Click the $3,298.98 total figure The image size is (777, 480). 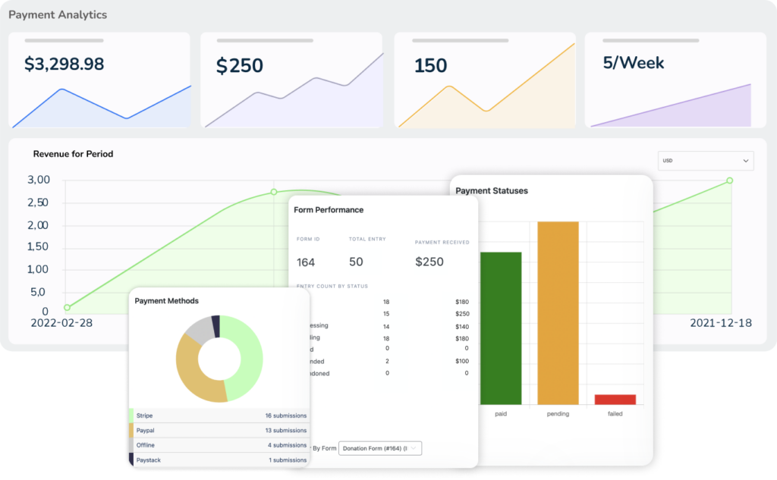click(x=64, y=64)
